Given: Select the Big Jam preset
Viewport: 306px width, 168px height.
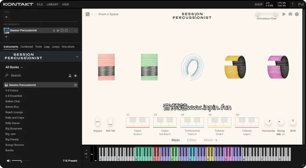Looking at the screenshot, I should point(10,134).
